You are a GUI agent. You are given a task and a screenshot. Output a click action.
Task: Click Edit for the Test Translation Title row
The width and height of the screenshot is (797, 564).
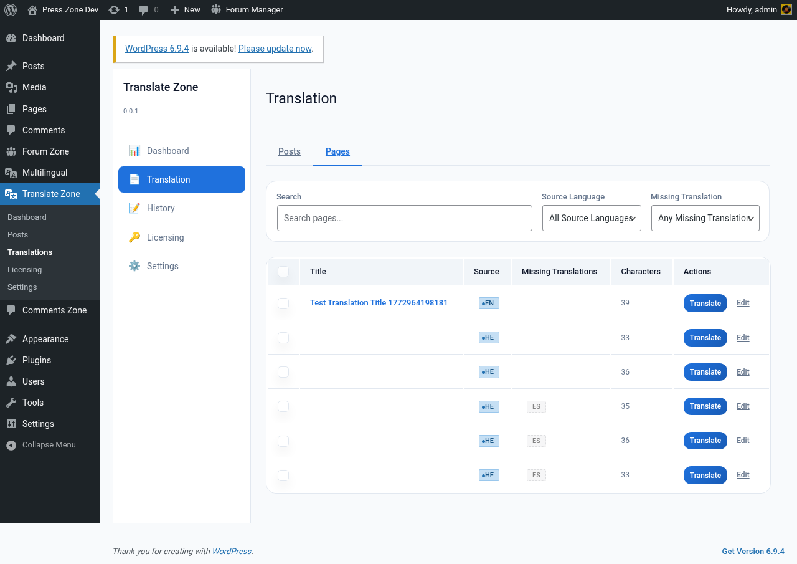coord(743,303)
